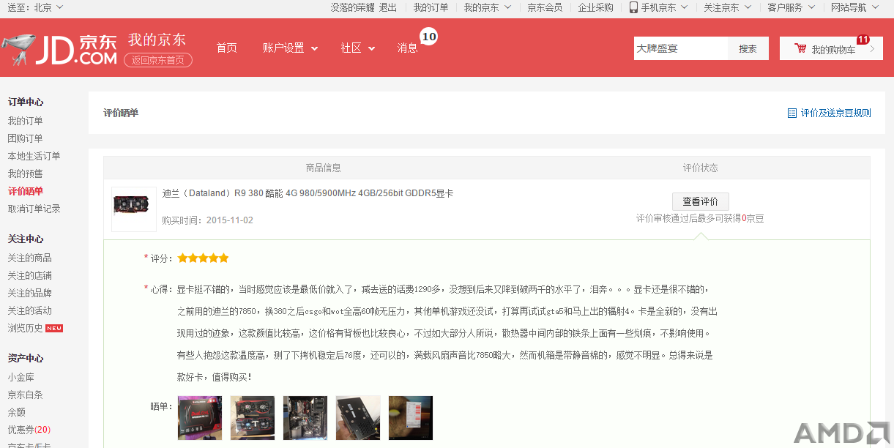The height and width of the screenshot is (448, 894).
Task: Select 京东白条 in the sidebar
Action: pos(26,395)
